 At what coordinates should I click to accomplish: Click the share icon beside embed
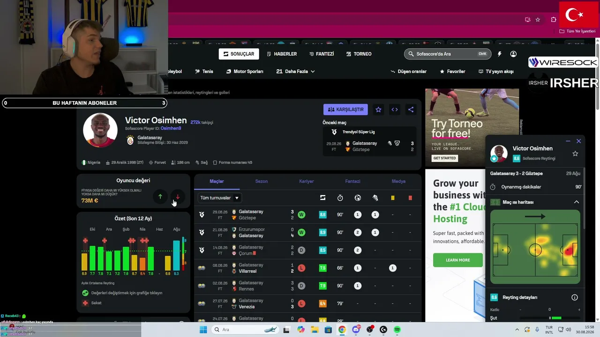[x=411, y=110]
